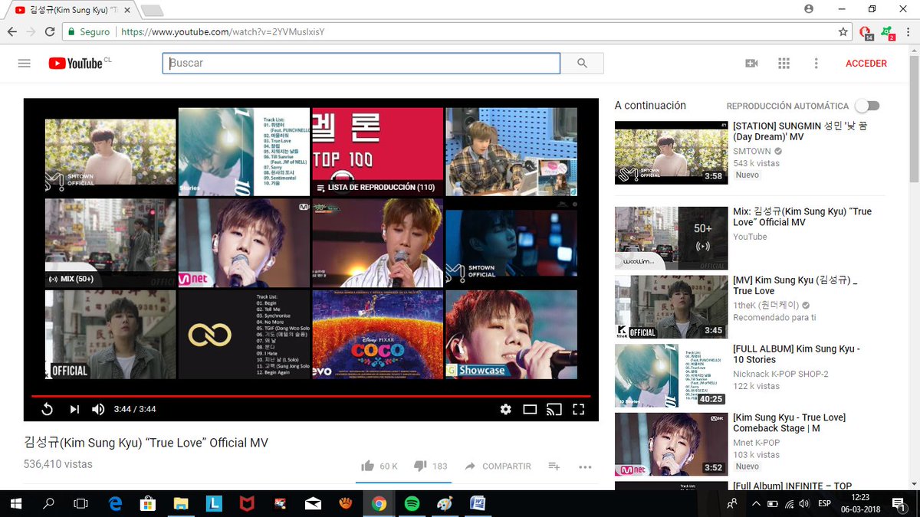This screenshot has width=920, height=517.
Task: Open [MV] Kim Sung Kyu True Love by 1theK
Action: point(795,285)
